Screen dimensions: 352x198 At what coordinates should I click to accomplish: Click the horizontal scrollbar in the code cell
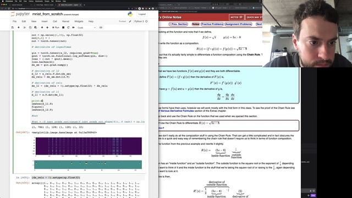pos(68,123)
